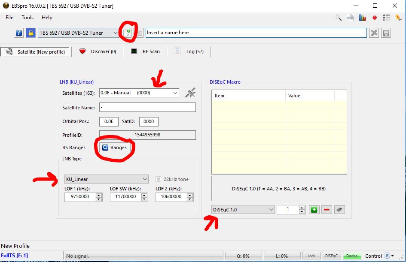
Task: Click the red record dot icon
Action: [374, 18]
